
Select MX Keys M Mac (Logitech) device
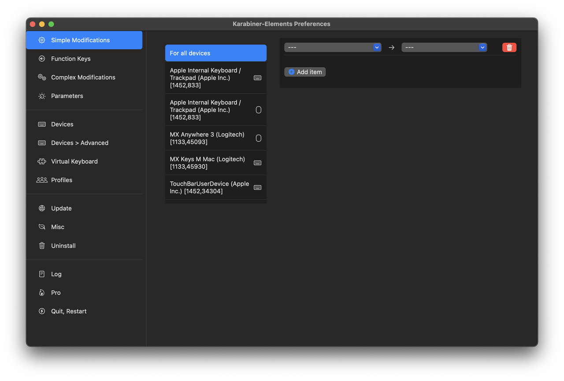click(x=216, y=163)
